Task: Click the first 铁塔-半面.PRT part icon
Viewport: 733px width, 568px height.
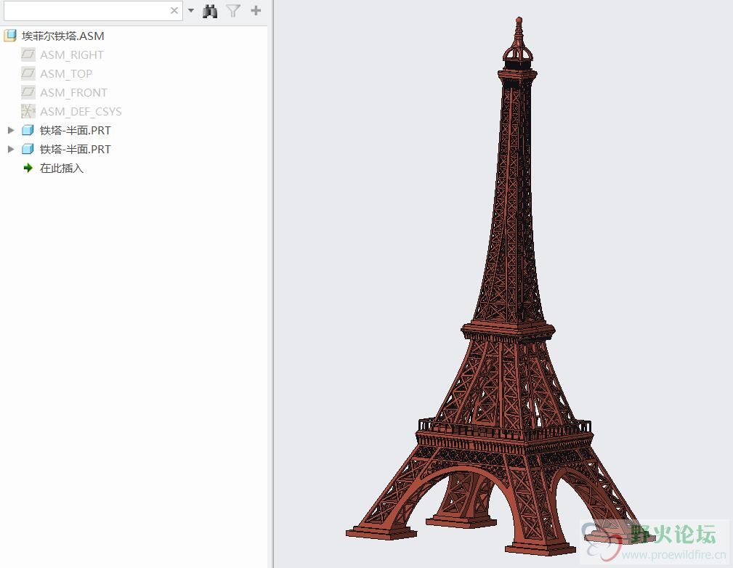Action: pyautogui.click(x=28, y=130)
